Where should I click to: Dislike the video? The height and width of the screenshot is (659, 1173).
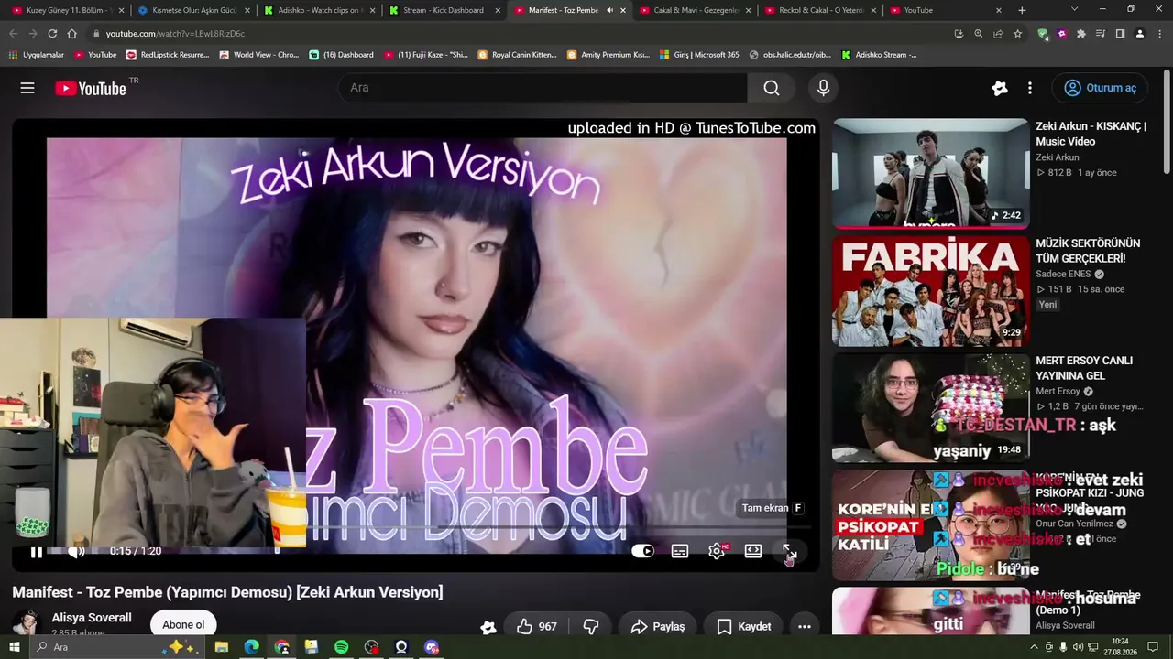click(x=591, y=626)
